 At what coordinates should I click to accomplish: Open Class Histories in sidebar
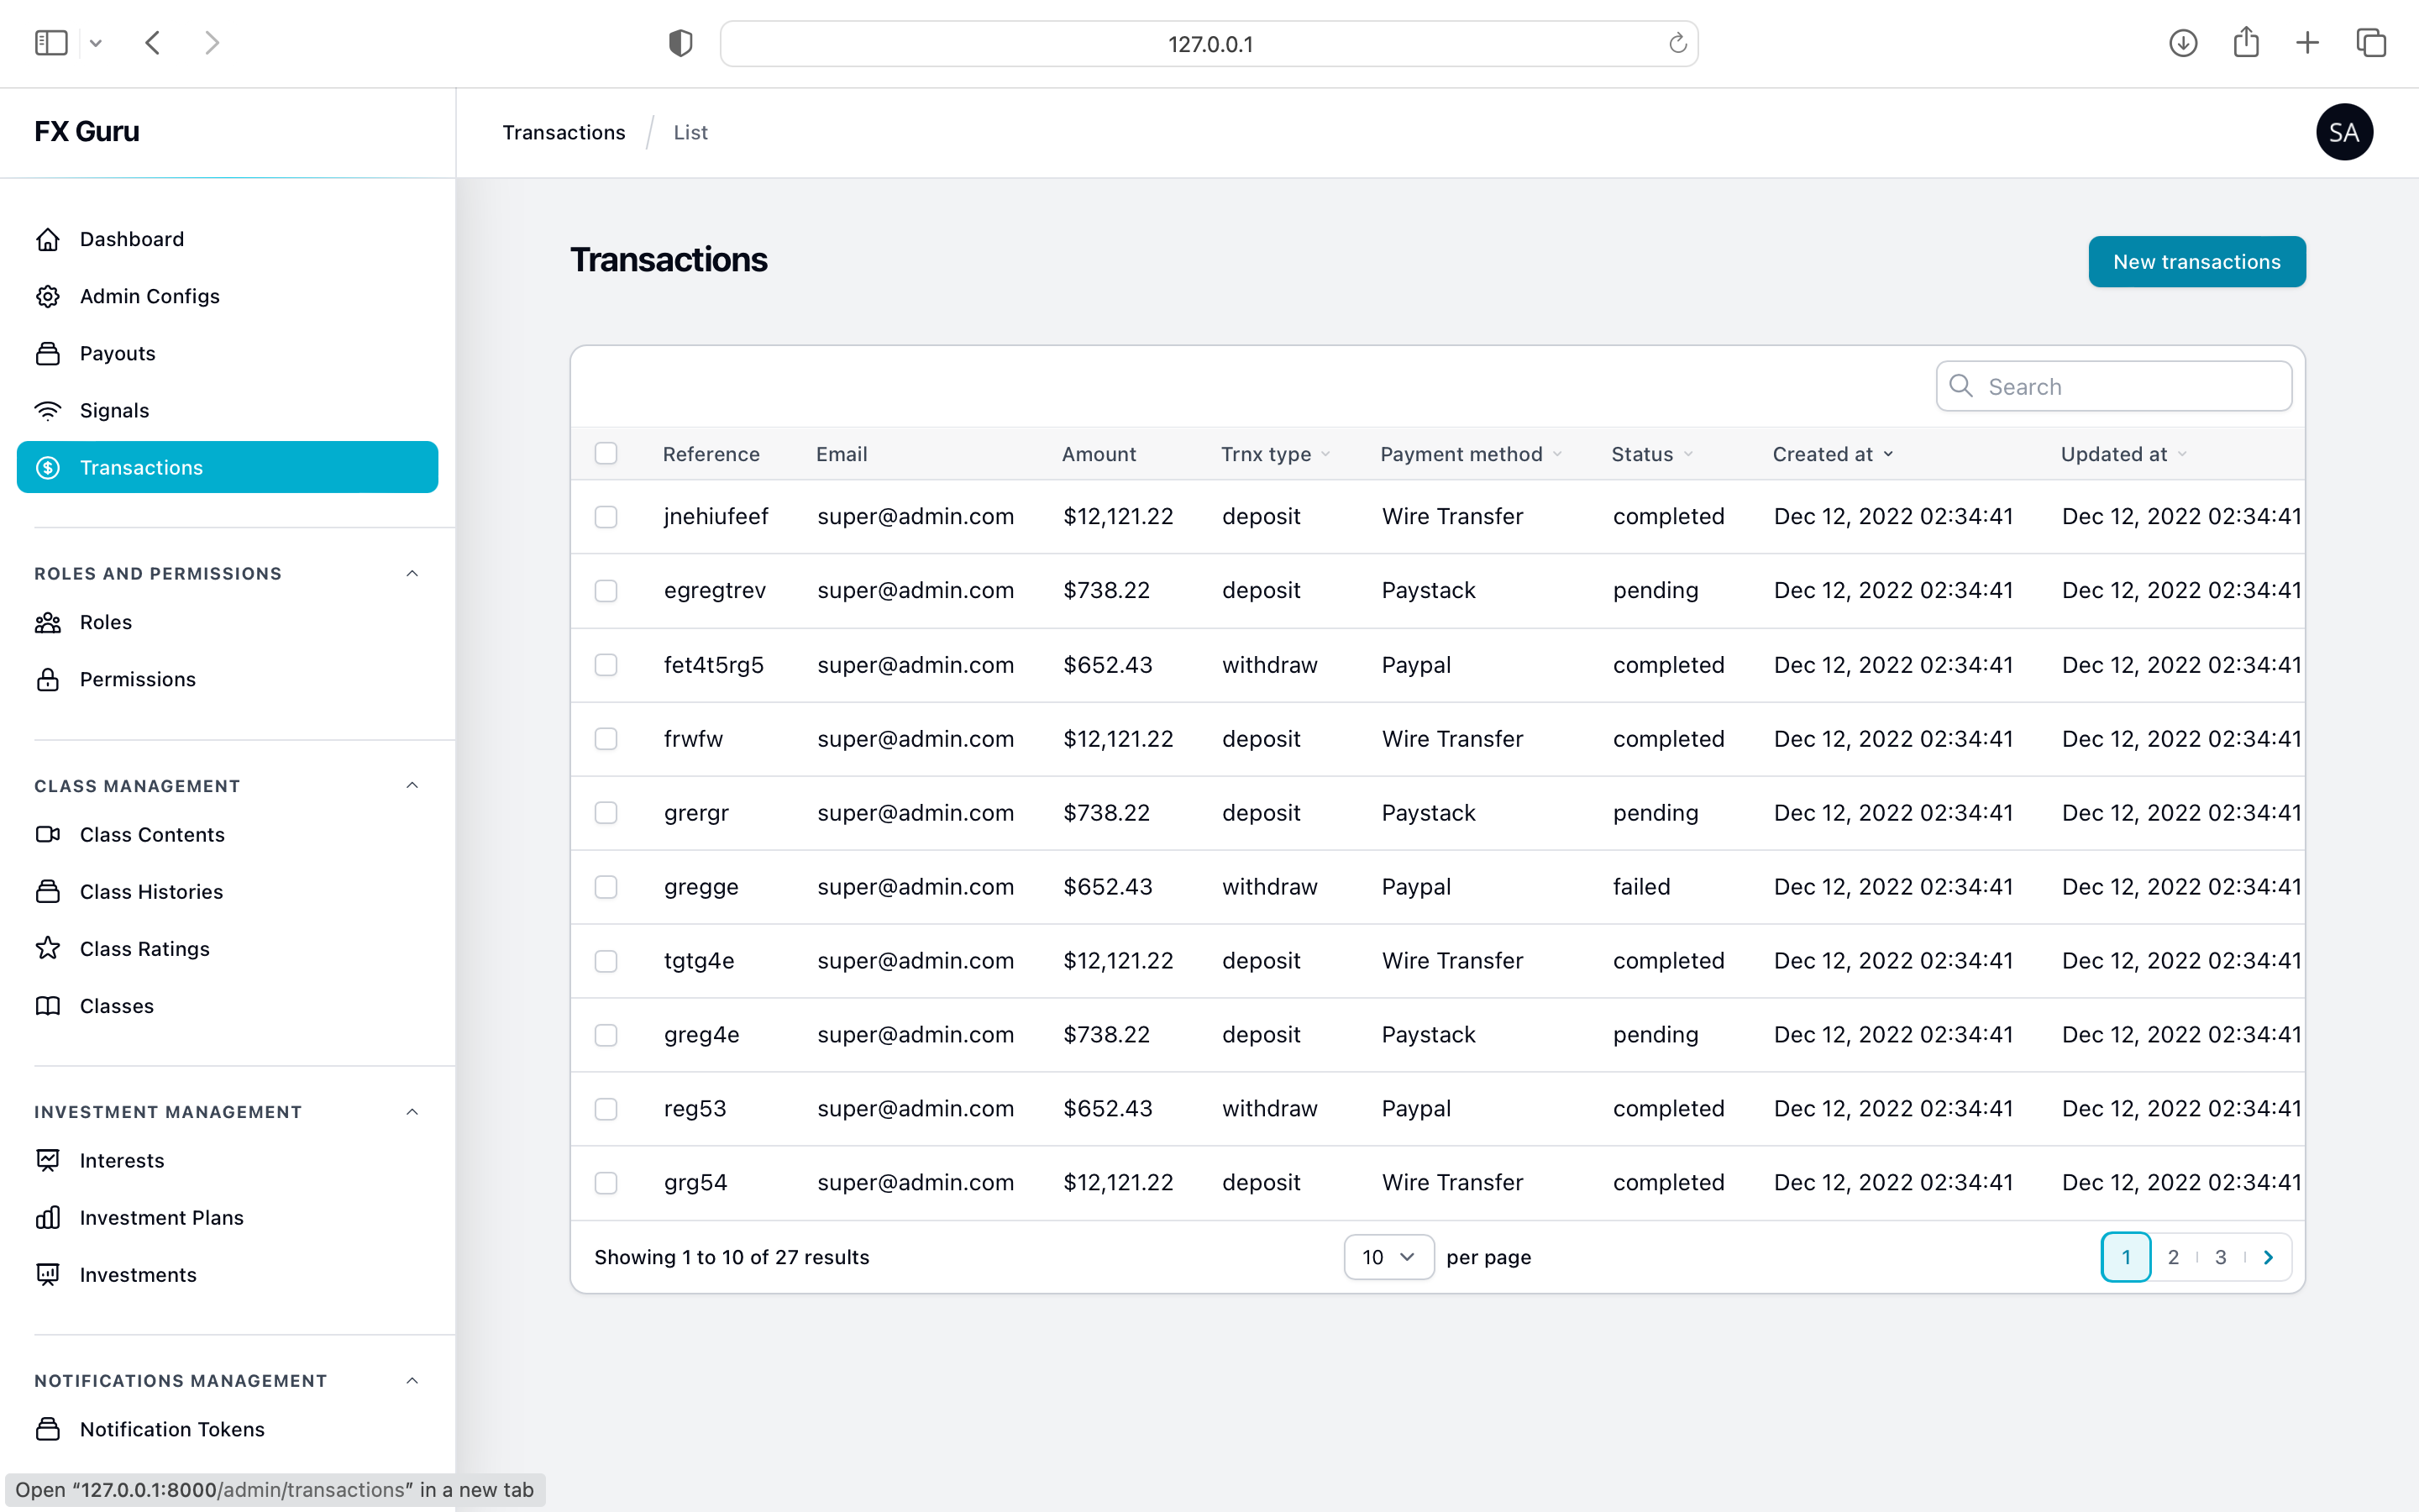pos(151,891)
